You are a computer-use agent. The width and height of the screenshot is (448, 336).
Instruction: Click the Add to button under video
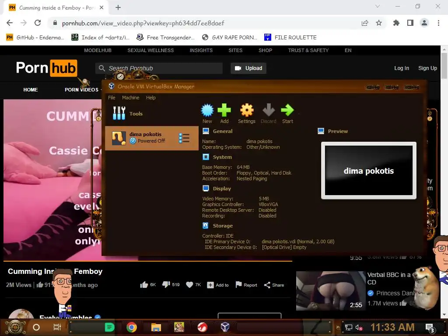click(218, 285)
